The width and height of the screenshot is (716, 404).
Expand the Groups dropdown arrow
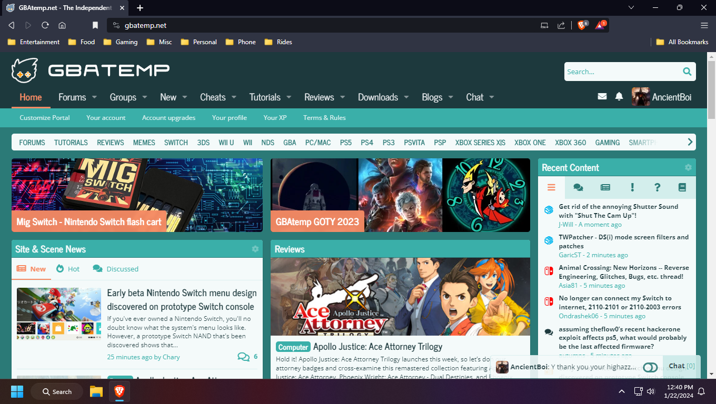coord(145,97)
